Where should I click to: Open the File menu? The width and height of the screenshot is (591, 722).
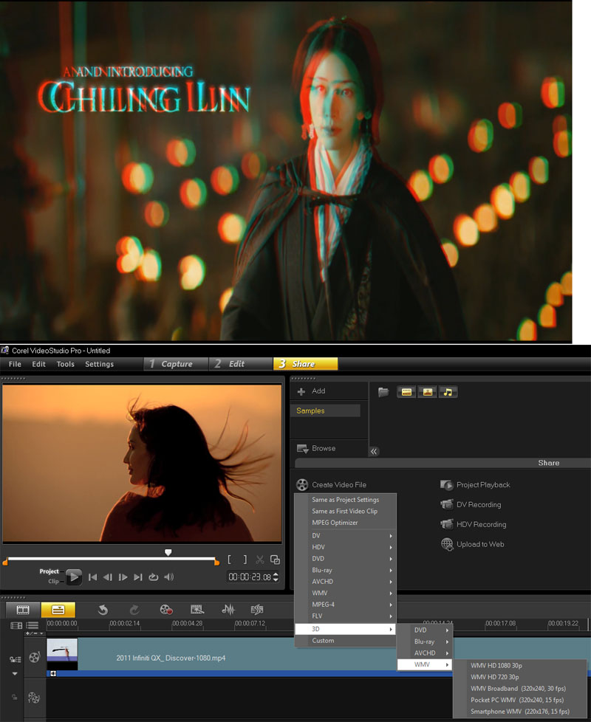pyautogui.click(x=16, y=364)
